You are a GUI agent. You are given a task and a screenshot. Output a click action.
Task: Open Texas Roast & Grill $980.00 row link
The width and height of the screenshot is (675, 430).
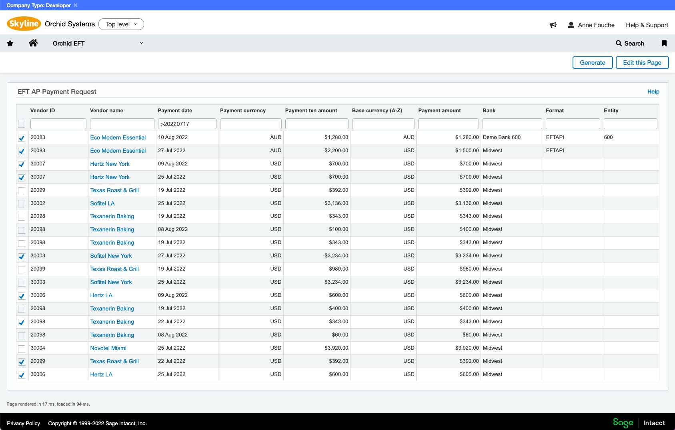114,269
